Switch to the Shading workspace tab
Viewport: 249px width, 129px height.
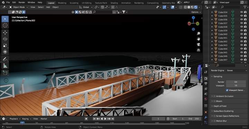(114, 3)
